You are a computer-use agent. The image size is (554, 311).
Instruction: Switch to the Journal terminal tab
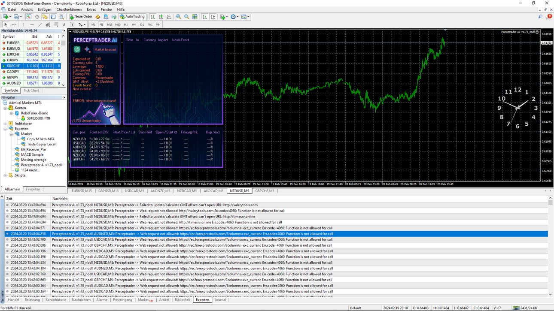[x=220, y=300]
